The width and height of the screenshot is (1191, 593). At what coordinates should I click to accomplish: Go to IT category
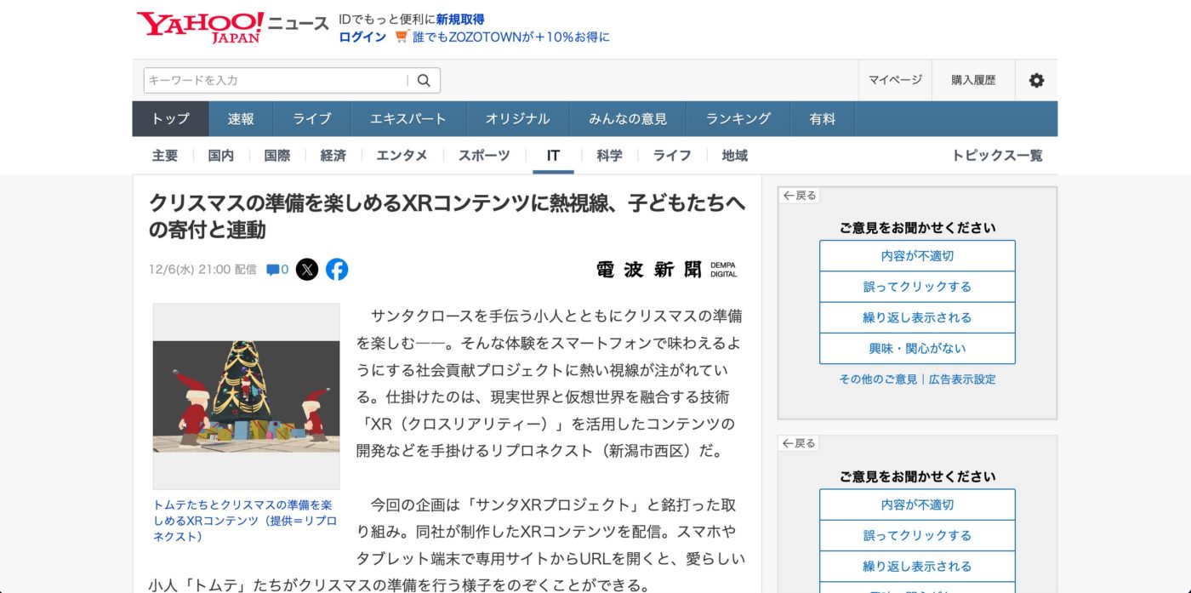[x=553, y=156]
